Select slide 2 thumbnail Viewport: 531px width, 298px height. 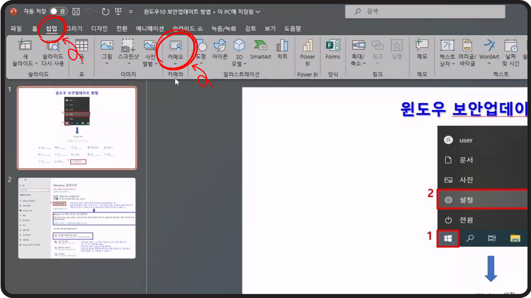tap(77, 218)
